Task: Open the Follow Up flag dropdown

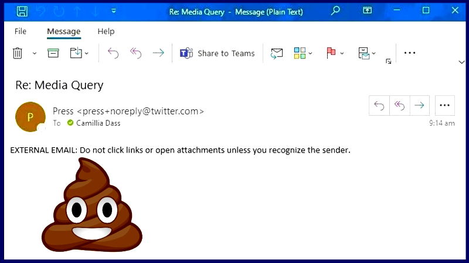Action: [x=342, y=53]
